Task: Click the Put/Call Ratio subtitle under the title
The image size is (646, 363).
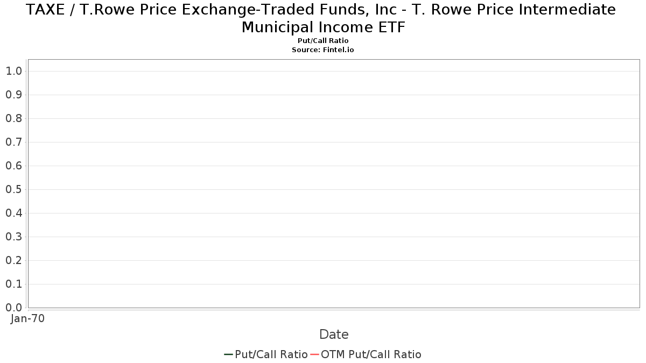Action: [x=323, y=41]
